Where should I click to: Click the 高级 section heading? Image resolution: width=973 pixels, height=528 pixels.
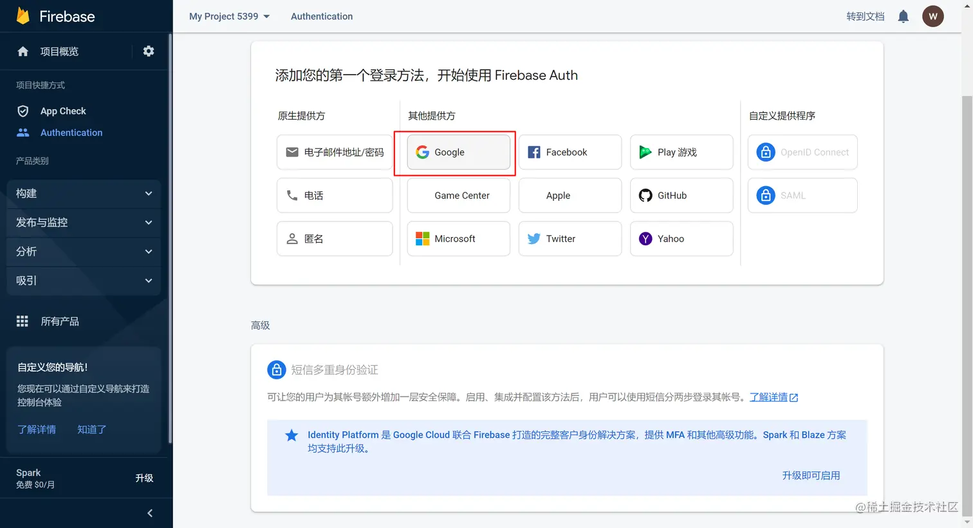click(261, 326)
